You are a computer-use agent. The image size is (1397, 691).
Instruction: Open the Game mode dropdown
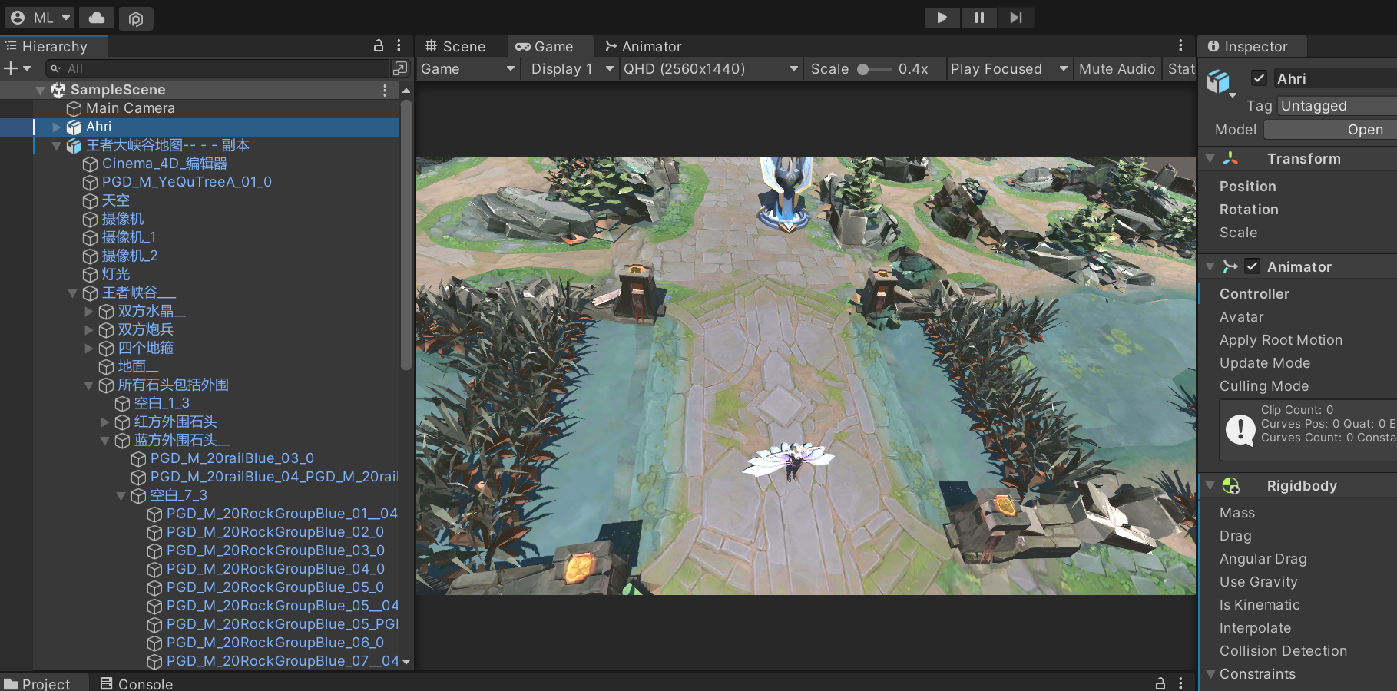click(x=468, y=68)
